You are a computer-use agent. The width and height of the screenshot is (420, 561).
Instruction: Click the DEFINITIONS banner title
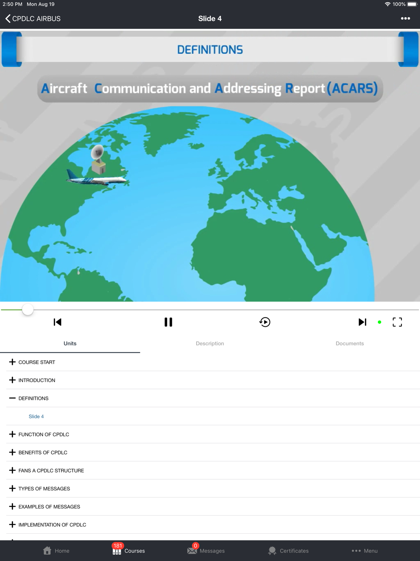[x=210, y=50]
